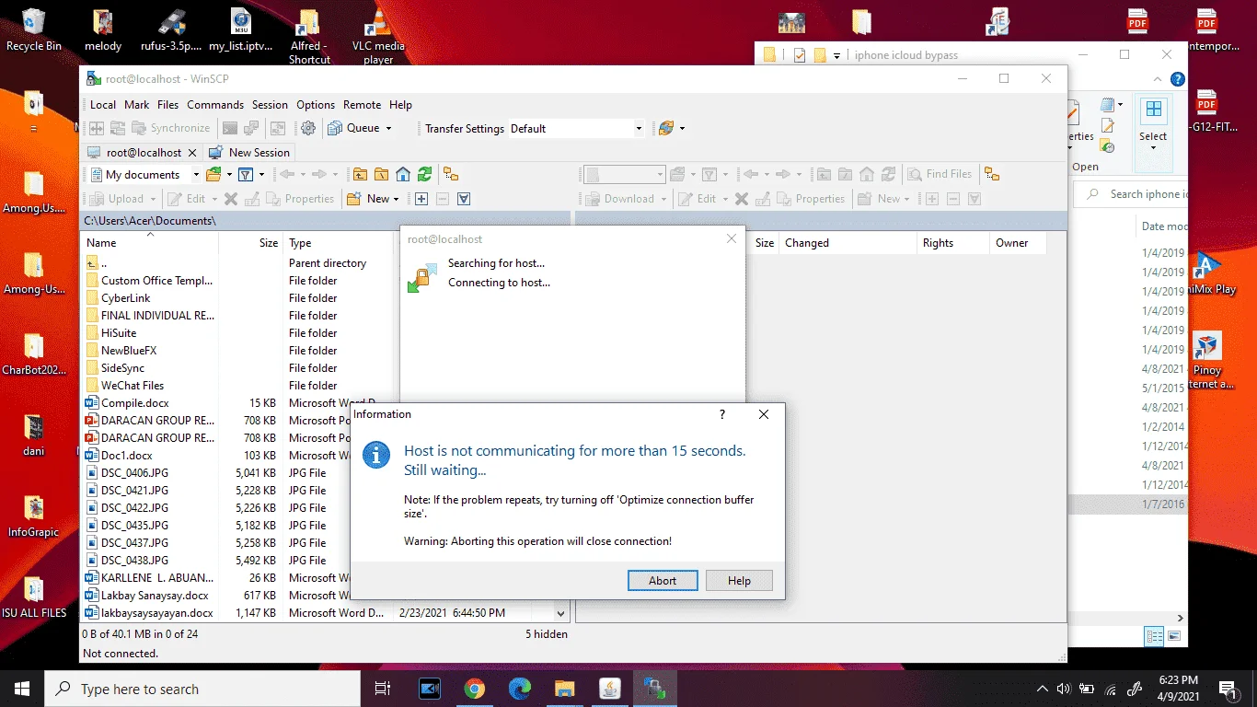Image resolution: width=1257 pixels, height=707 pixels.
Task: Close the root@localhost session tab
Action: coord(192,153)
